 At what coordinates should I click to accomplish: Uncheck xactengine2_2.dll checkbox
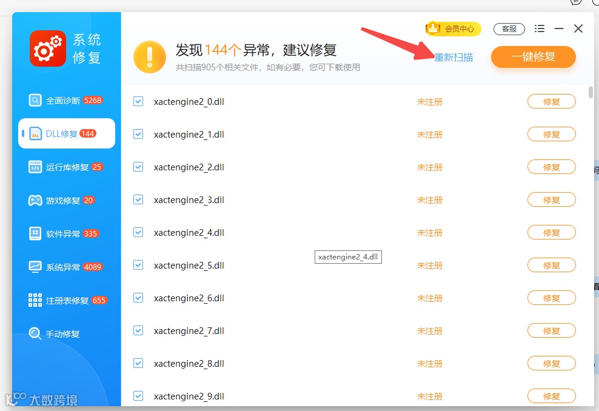click(138, 167)
